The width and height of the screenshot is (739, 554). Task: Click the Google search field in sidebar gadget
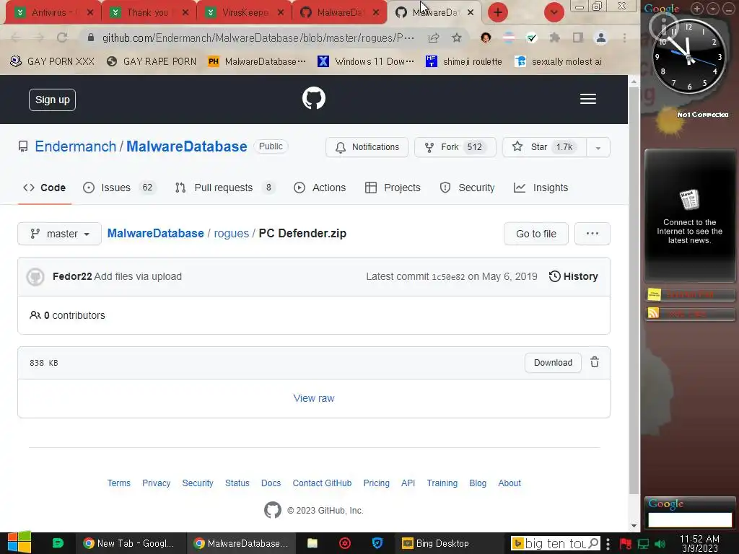[689, 519]
